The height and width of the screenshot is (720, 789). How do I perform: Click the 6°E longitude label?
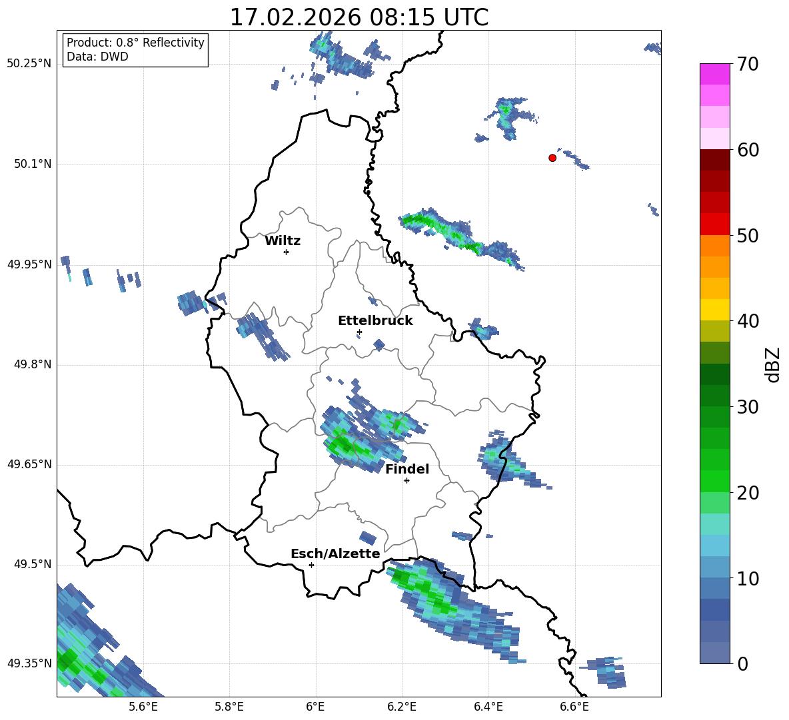point(315,707)
